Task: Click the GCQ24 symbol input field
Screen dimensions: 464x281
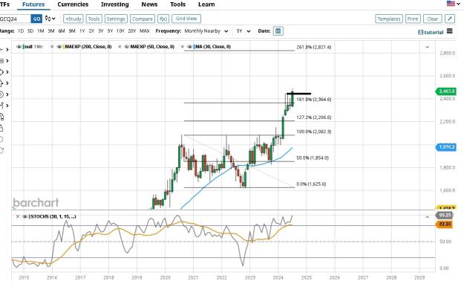Action: pos(15,19)
